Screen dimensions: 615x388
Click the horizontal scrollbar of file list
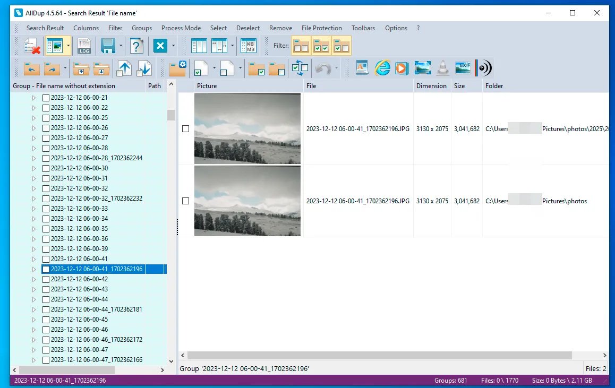click(x=379, y=355)
